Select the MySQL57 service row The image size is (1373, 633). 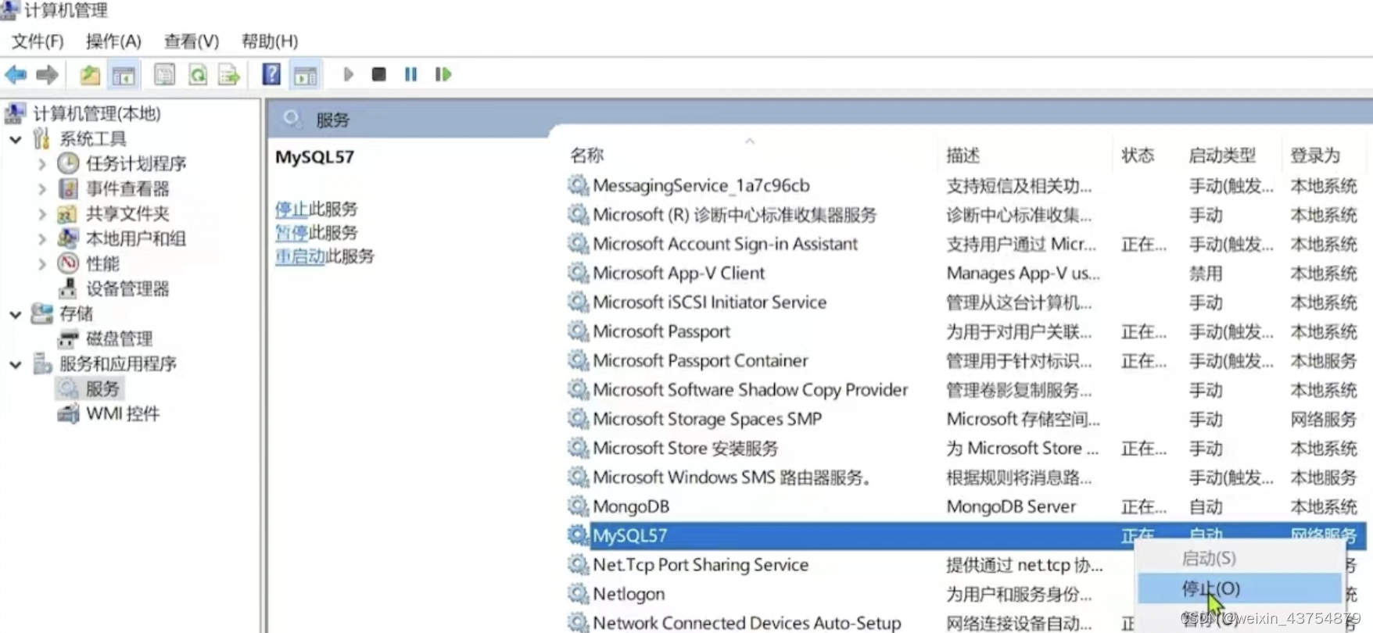pyautogui.click(x=966, y=535)
